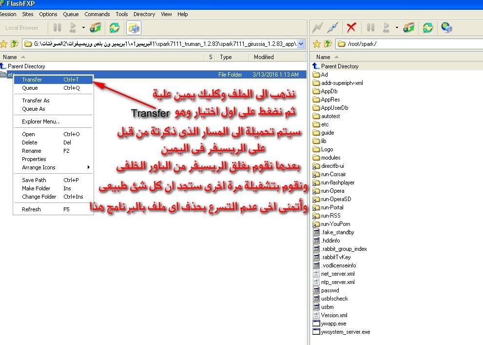Toggle the Switch to local browser icon
This screenshot has width=483, height=345.
134,28
